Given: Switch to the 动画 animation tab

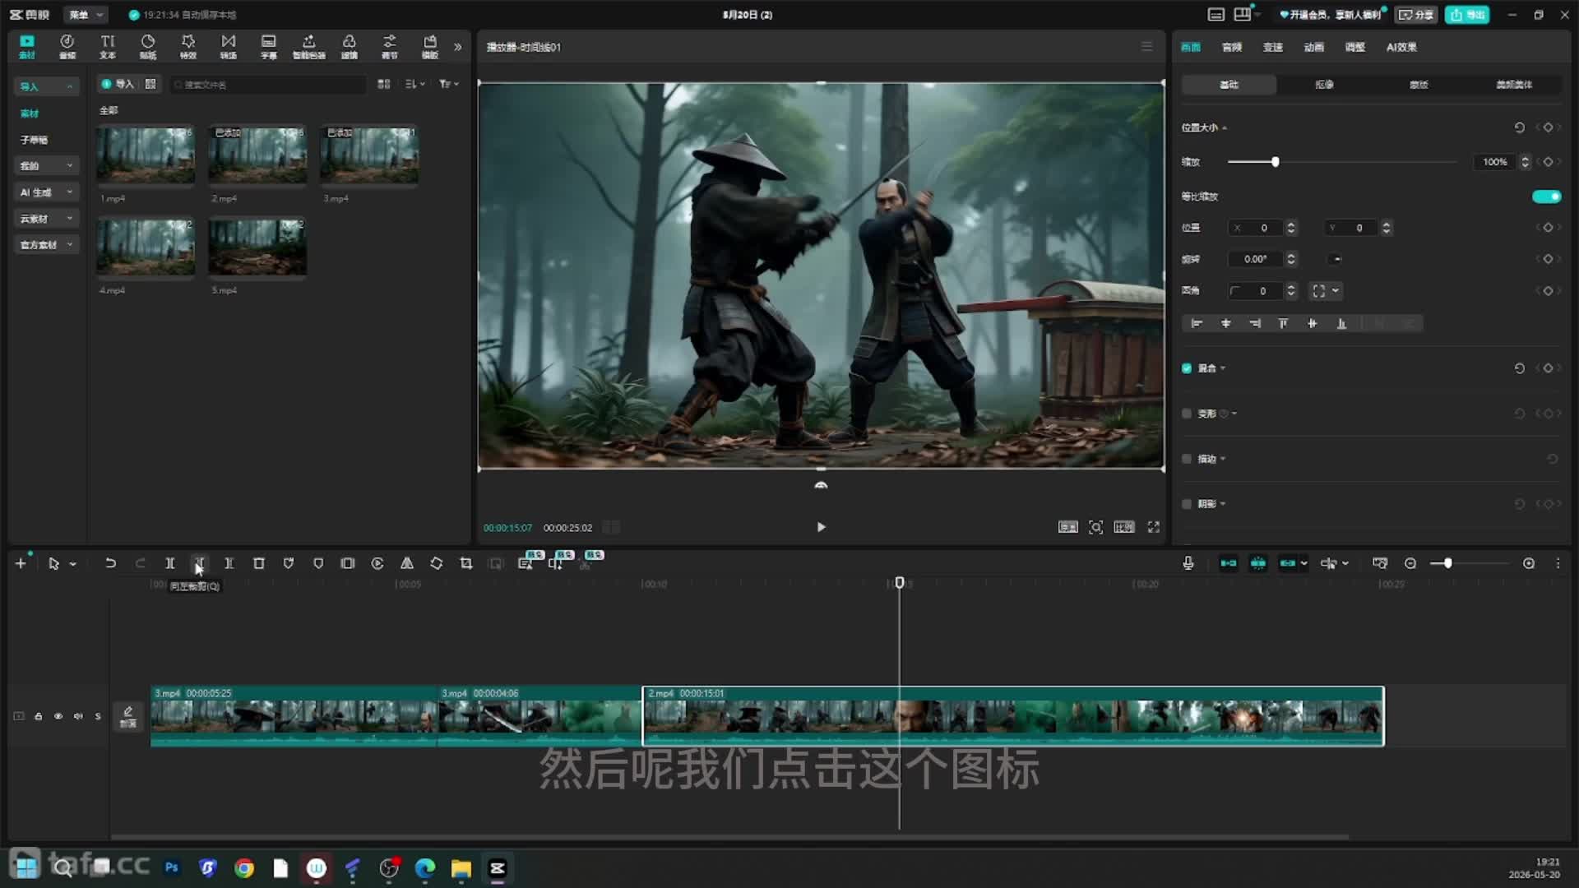Looking at the screenshot, I should point(1314,48).
